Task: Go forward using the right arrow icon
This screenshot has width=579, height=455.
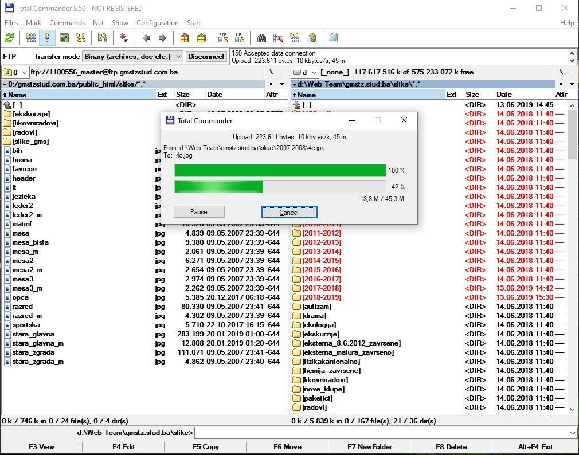Action: click(162, 38)
